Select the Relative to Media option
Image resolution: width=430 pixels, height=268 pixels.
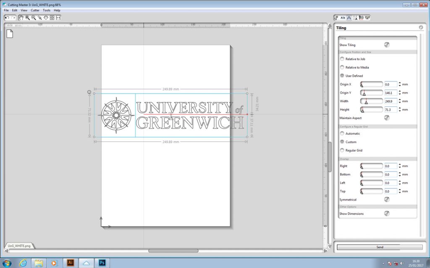pos(342,67)
